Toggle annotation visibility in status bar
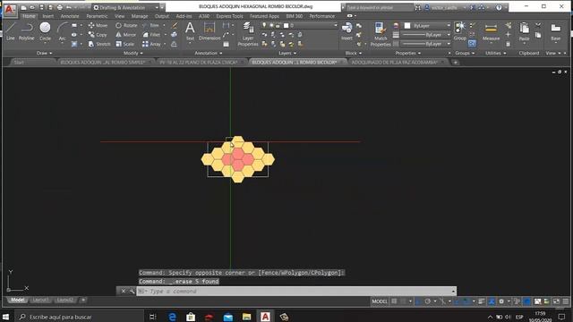Image resolution: width=573 pixels, height=322 pixels. 492,301
